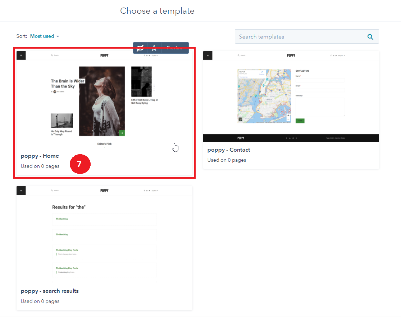Click the magnifier icon in the search box
This screenshot has height=317, width=401.
370,37
